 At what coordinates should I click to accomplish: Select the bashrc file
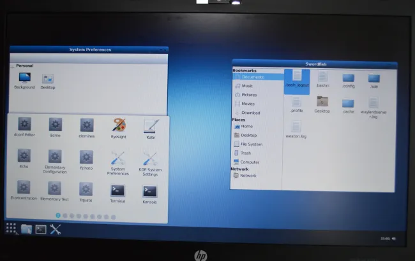(323, 79)
